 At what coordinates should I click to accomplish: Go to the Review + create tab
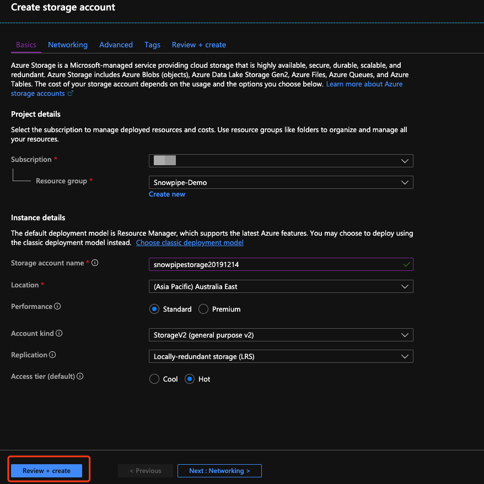(x=199, y=45)
